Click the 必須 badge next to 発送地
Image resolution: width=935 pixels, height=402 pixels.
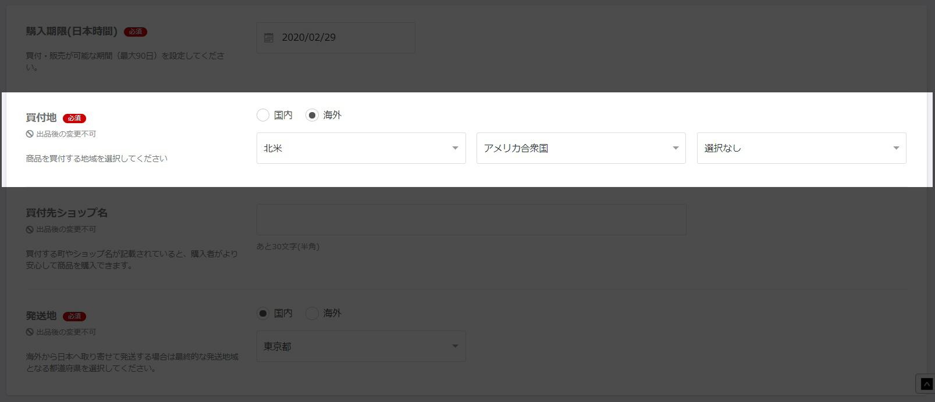point(74,317)
